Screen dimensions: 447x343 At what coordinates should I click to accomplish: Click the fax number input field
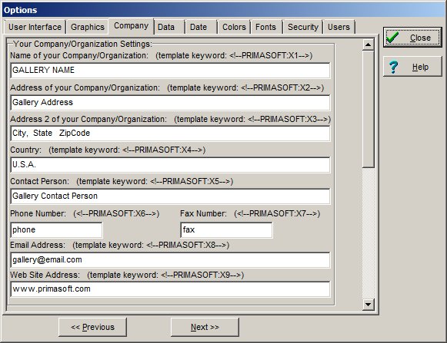point(226,229)
